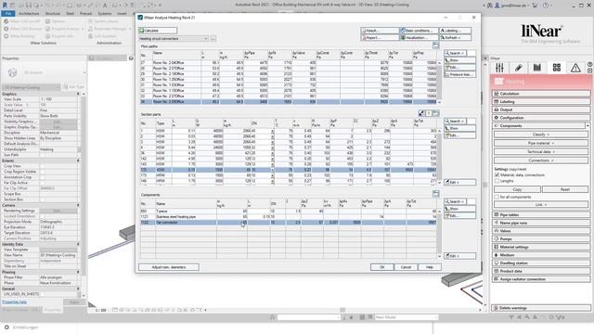Image resolution: width=594 pixels, height=334 pixels.
Task: Click Show next to Flow paths table
Action: tap(459, 60)
